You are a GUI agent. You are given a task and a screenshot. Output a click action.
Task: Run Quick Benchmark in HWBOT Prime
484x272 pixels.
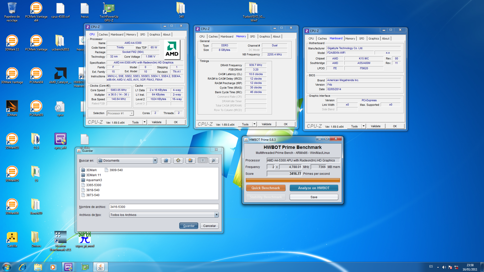point(266,188)
